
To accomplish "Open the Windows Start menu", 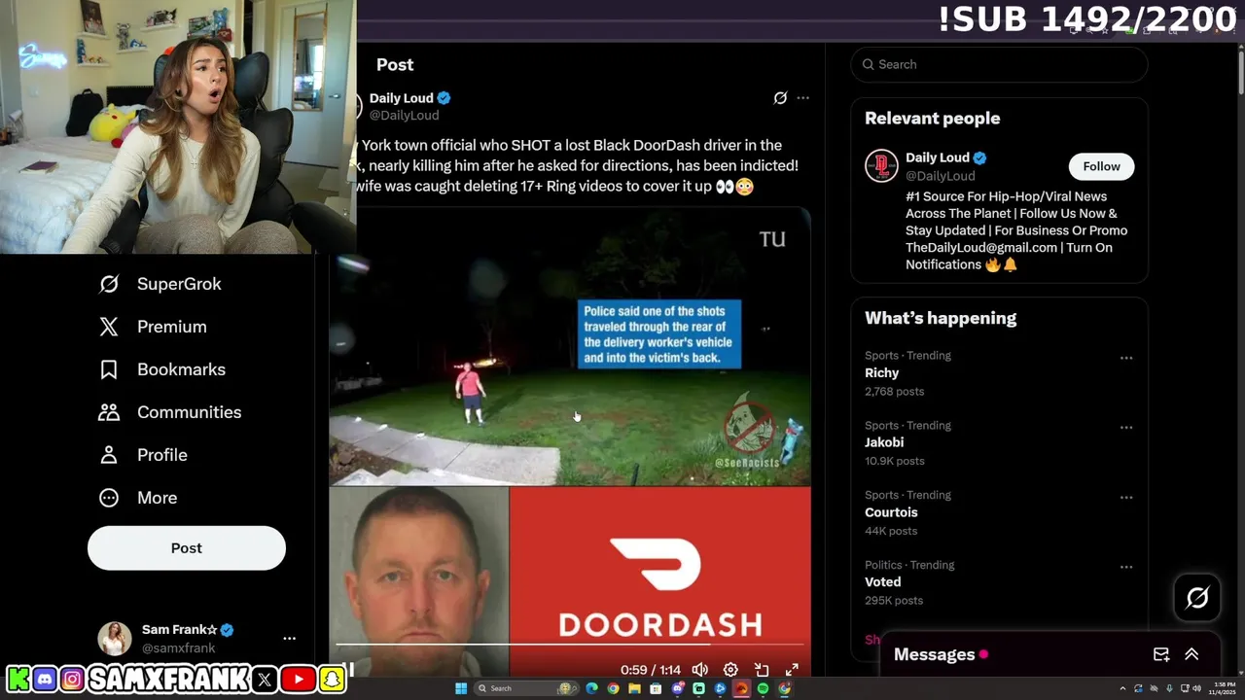I will pos(461,688).
